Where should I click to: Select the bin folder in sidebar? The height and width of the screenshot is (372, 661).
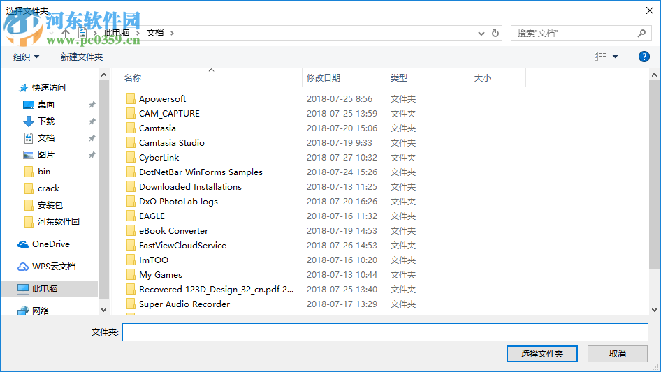(44, 172)
